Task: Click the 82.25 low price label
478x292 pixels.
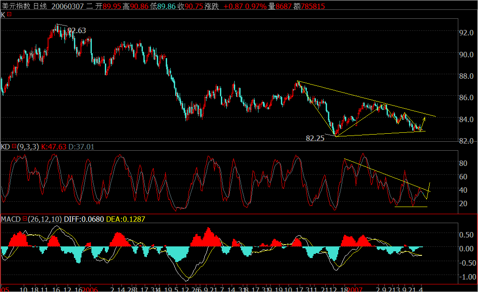Action: 315,138
